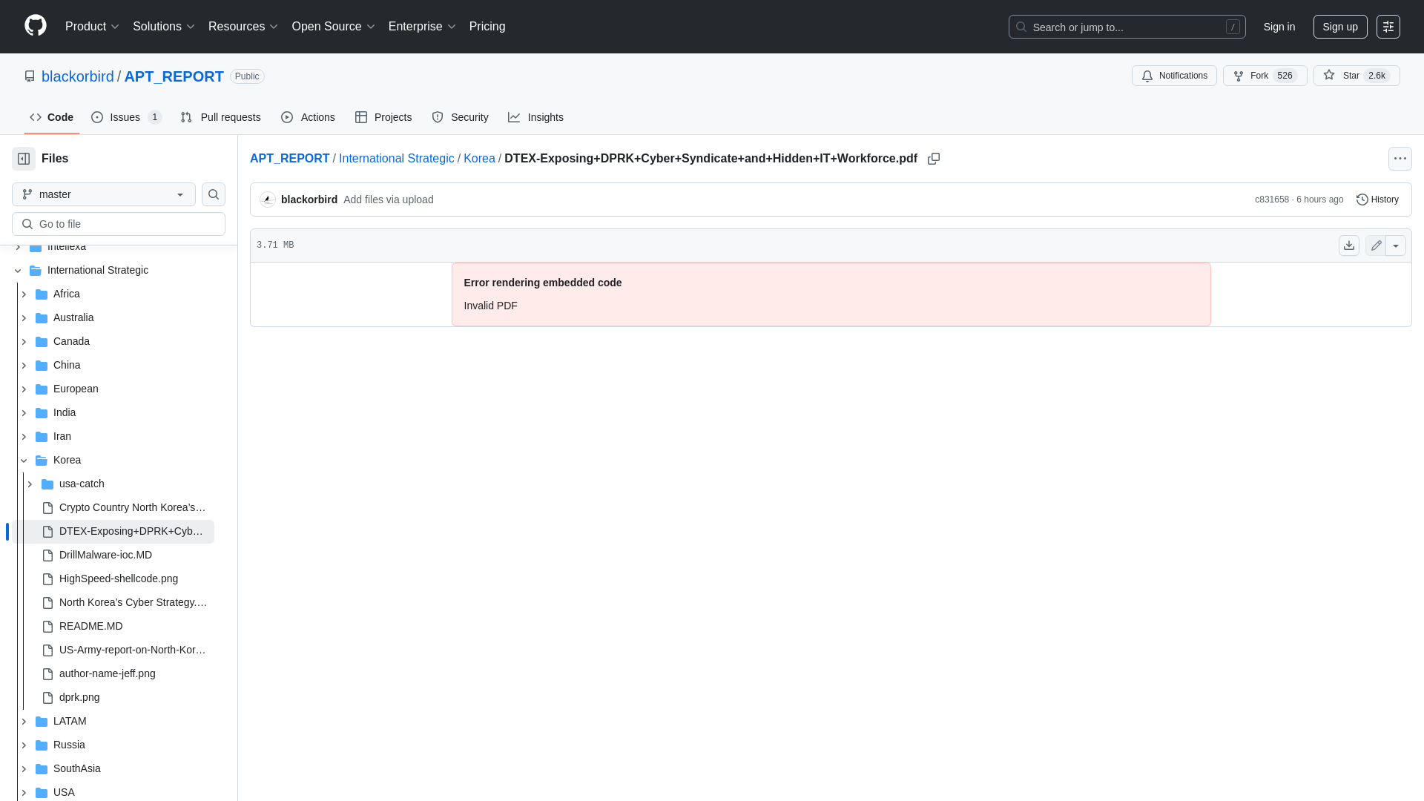Fork the repository button
The image size is (1424, 801).
[1265, 76]
